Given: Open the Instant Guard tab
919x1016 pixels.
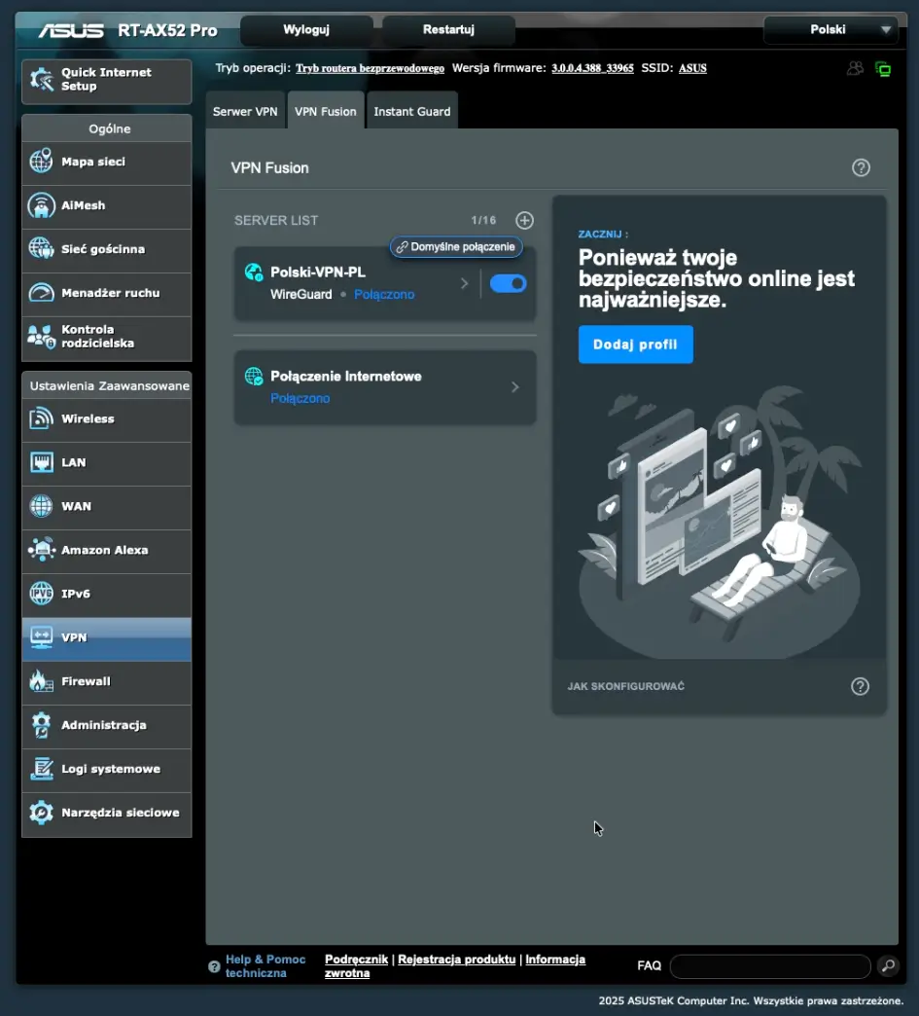Looking at the screenshot, I should (x=411, y=110).
